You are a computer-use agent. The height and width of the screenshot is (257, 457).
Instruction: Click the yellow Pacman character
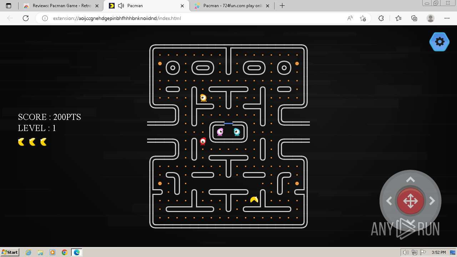click(x=254, y=200)
